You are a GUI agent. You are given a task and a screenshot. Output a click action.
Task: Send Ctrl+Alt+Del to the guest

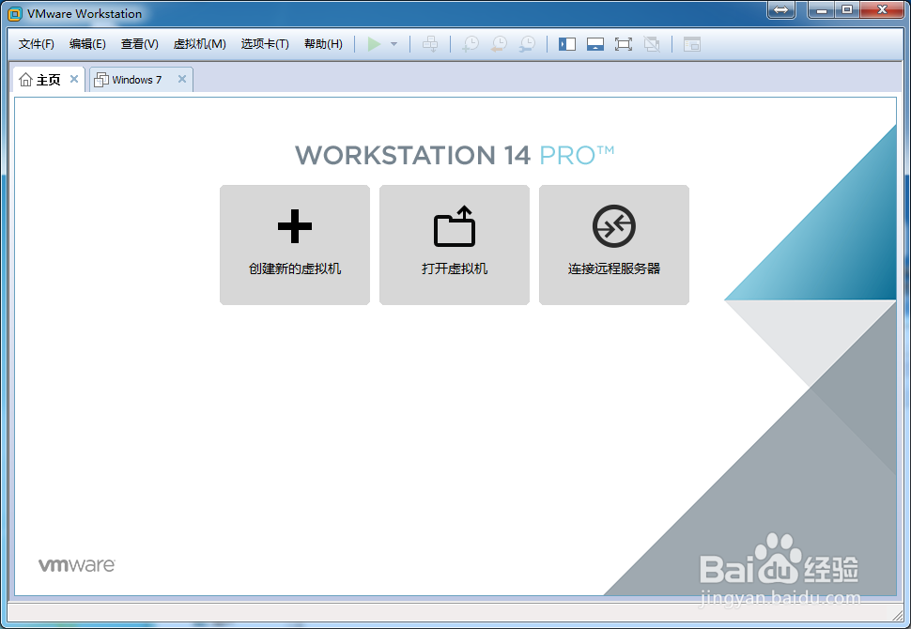[x=430, y=43]
